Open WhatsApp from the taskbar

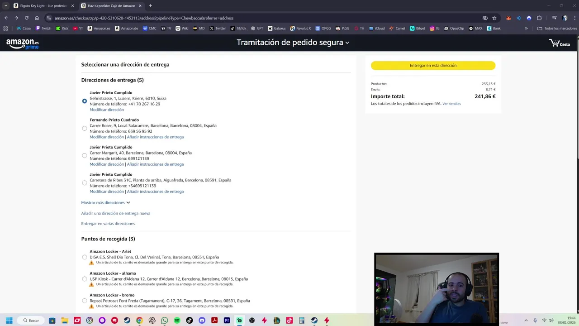coord(164,321)
